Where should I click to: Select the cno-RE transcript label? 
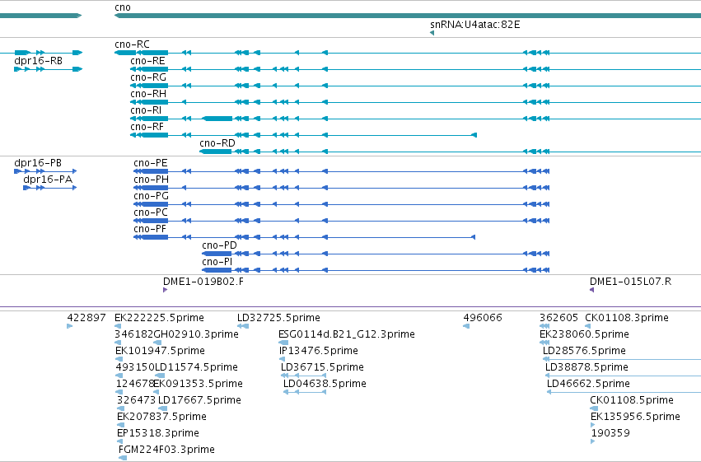[147, 61]
